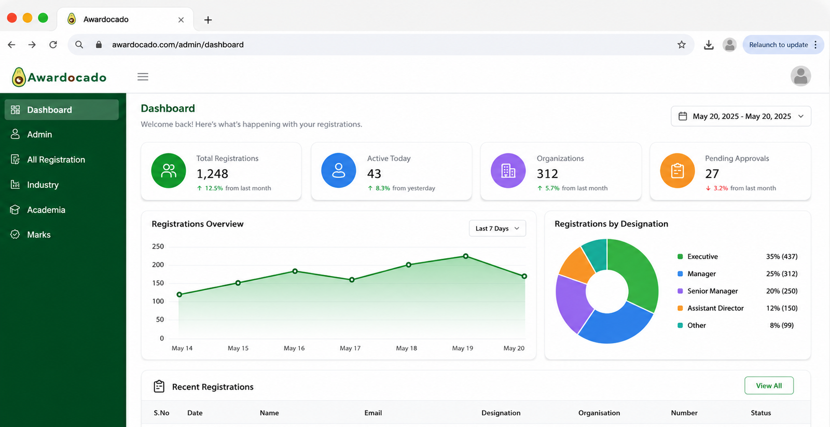
Task: Click the Marks badge icon in sidebar
Action: point(15,235)
